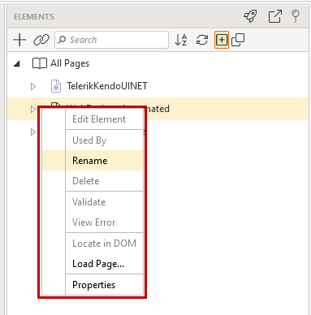Click the rocket icon in Elements header

pos(250,16)
